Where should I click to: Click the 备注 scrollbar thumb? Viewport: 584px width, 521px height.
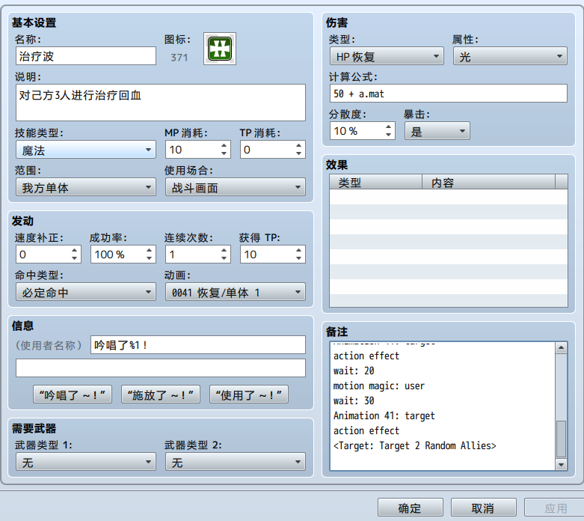pos(561,439)
